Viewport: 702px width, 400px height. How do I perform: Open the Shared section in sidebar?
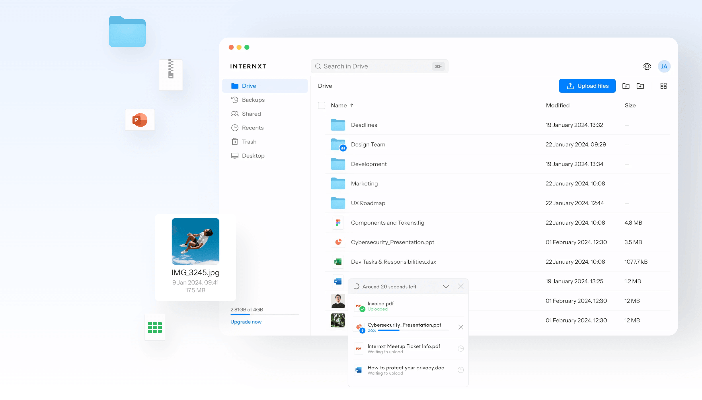(x=251, y=113)
